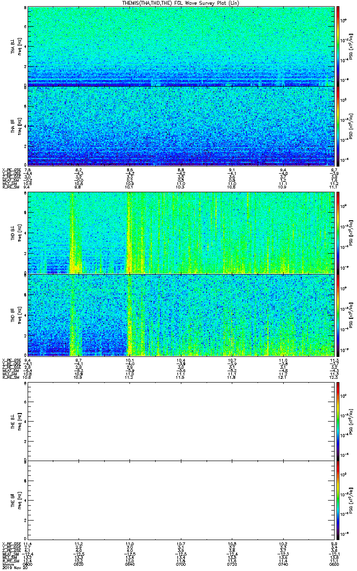Click the 'THD B∥ freq [Hz]' axis label
The height and width of the screenshot is (571, 357).
click(x=16, y=315)
